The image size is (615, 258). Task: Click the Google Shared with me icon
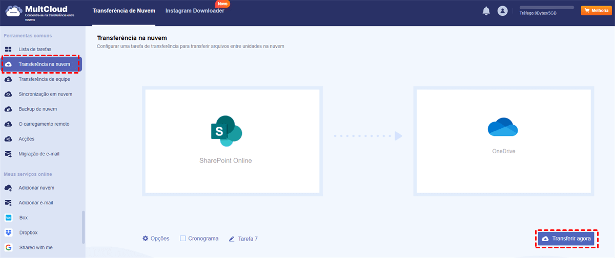click(x=8, y=247)
